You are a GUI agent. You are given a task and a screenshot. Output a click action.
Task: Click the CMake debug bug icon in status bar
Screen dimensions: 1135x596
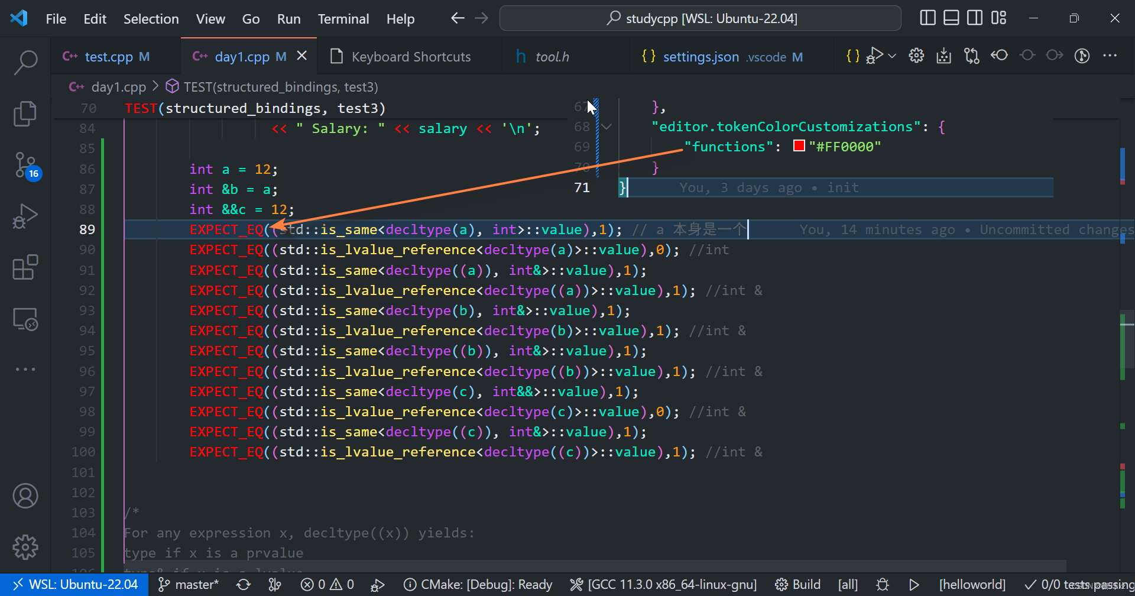tap(883, 585)
